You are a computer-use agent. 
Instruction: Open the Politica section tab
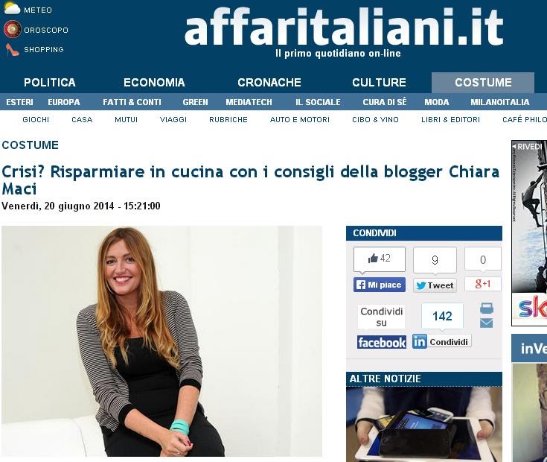tap(50, 83)
